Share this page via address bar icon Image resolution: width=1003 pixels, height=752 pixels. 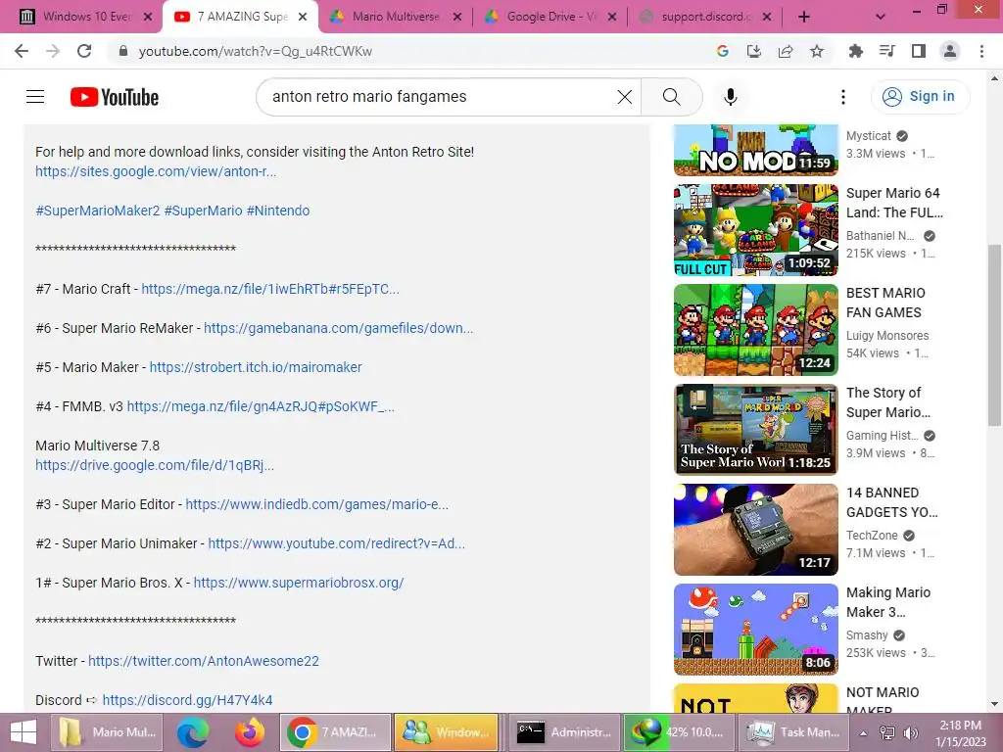[x=786, y=51]
